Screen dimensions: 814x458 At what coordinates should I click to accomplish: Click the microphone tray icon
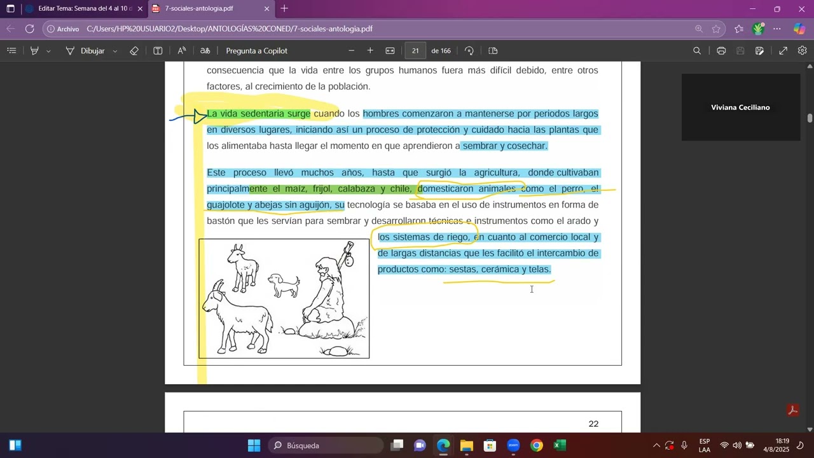pos(684,445)
